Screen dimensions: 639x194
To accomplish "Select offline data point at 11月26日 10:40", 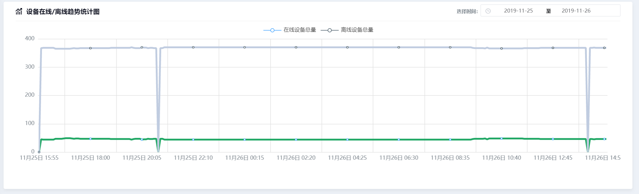I will [x=502, y=48].
